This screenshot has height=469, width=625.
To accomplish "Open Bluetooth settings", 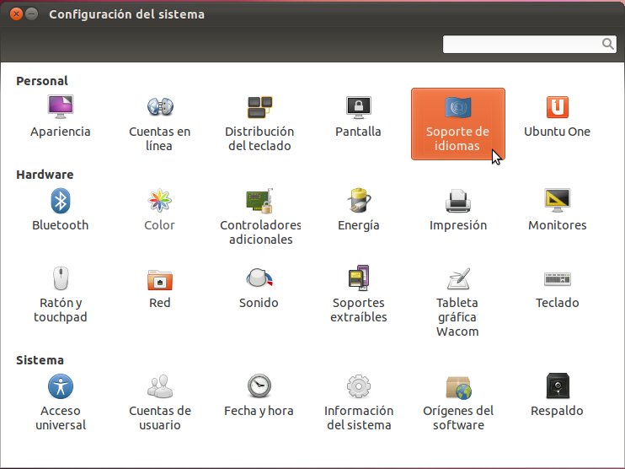I will (60, 209).
